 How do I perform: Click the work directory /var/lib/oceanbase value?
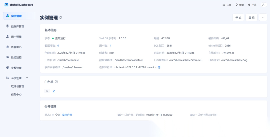[68, 60]
